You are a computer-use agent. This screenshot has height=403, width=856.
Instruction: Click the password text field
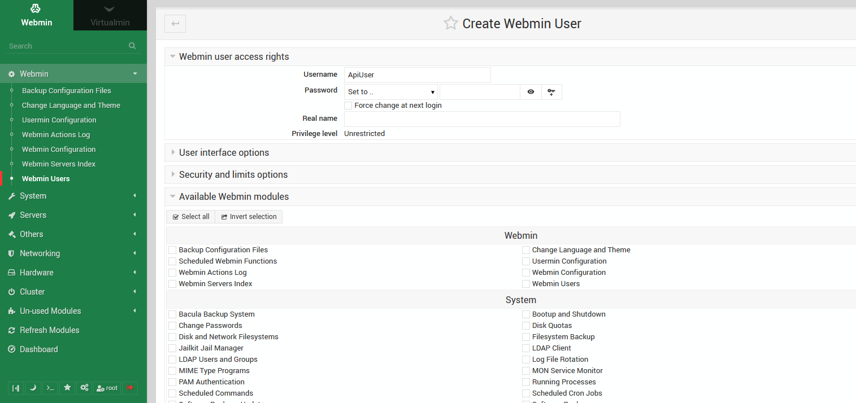pos(480,92)
